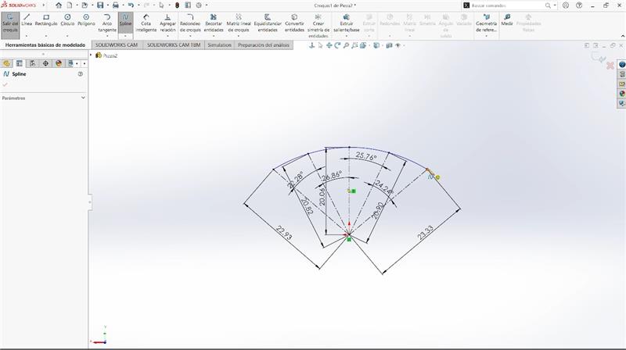Viewport: 626px width, 350px height.
Task: Collapse the Parámetros section chevron
Action: click(x=83, y=98)
